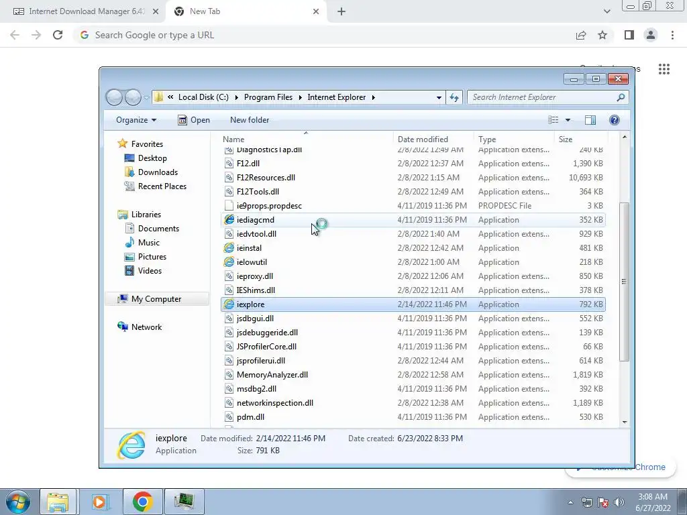Click the refresh button beside address bar

[454, 97]
